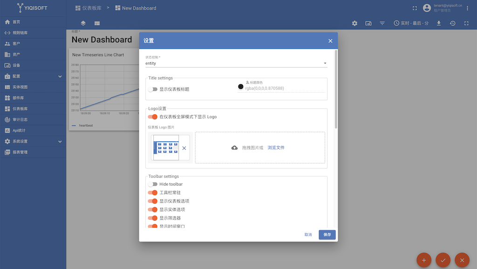
Task: Click the heartbeat legend entry
Action: click(x=82, y=126)
